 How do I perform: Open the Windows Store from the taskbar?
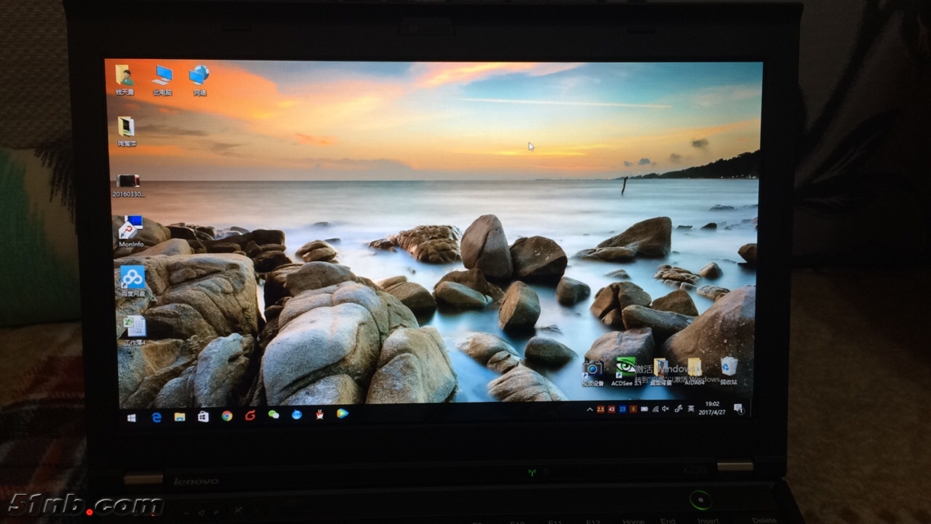point(203,417)
